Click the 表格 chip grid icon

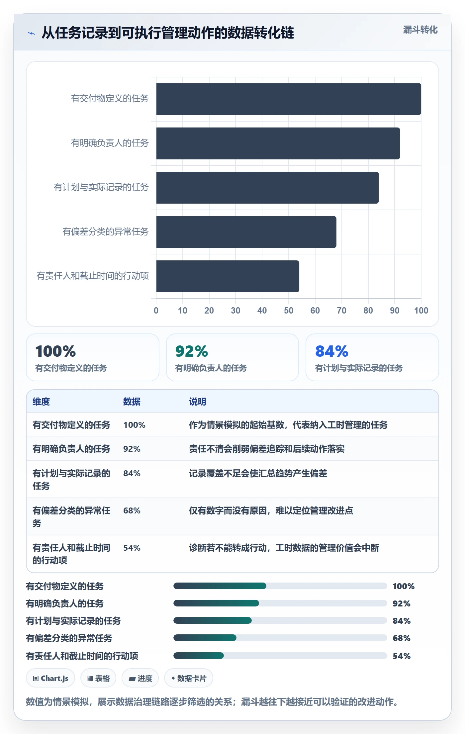tap(90, 679)
